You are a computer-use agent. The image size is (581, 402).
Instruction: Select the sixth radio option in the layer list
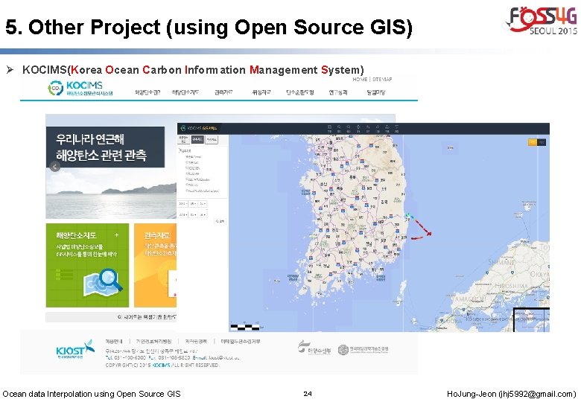point(187,185)
